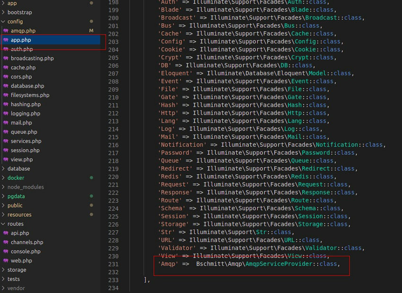Open web.php under routes

point(21,261)
